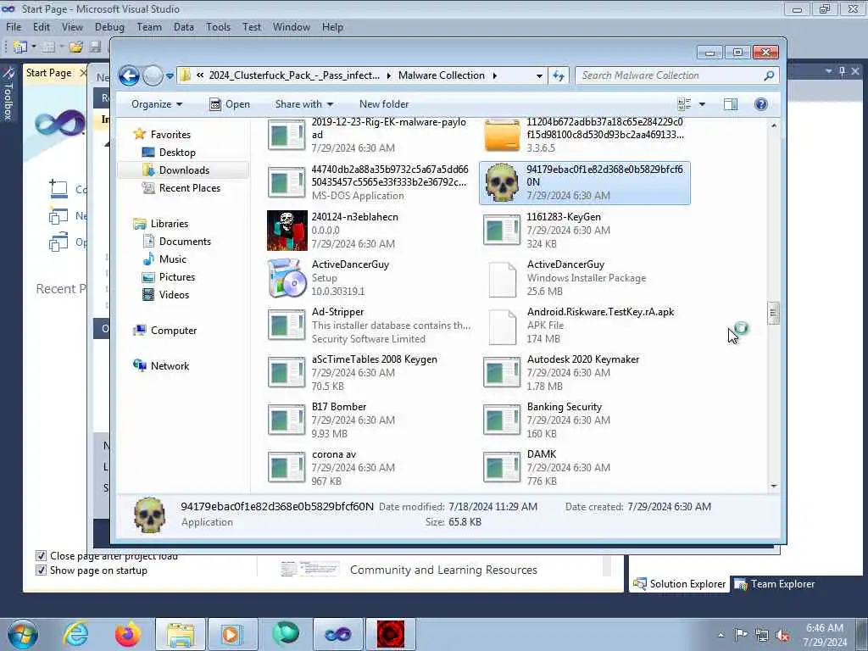This screenshot has width=868, height=651.
Task: Click the Explorer help icon
Action: (761, 104)
